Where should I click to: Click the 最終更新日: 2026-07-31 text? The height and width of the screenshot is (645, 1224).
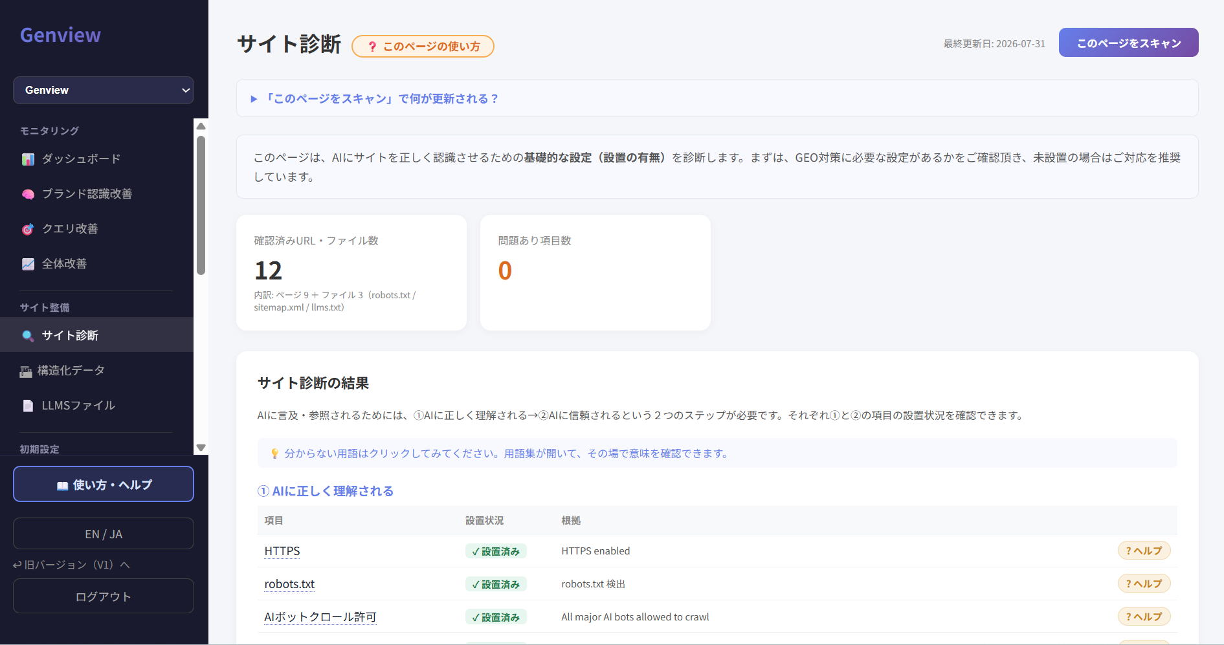(x=994, y=44)
